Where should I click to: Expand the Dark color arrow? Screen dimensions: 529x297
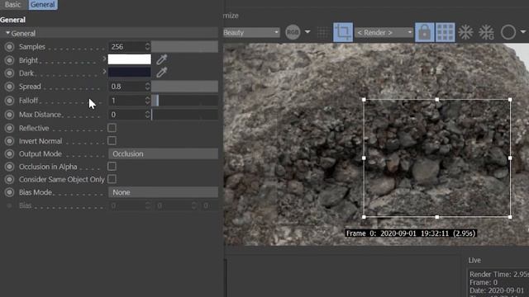(104, 72)
